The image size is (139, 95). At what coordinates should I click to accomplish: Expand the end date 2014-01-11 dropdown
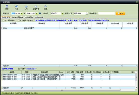click(37, 13)
